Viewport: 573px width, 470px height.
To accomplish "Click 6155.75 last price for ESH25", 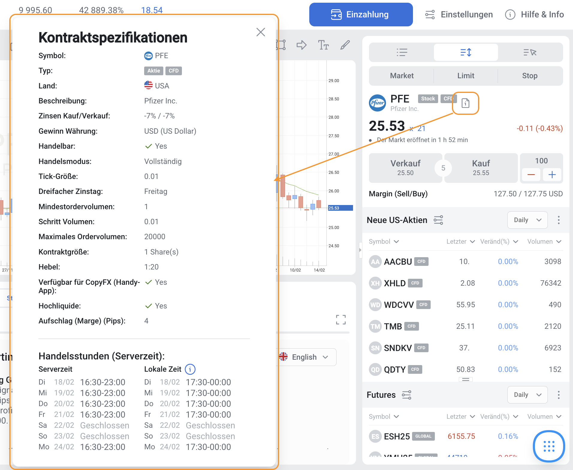I will [x=461, y=436].
